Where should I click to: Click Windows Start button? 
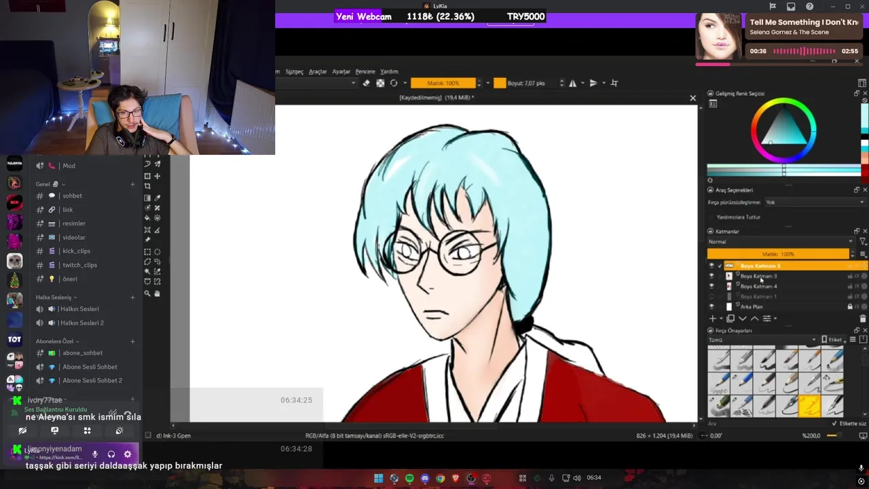(378, 478)
